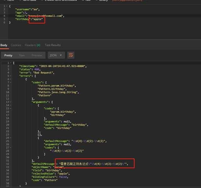Click the "age":3 request line

click(x=21, y=13)
